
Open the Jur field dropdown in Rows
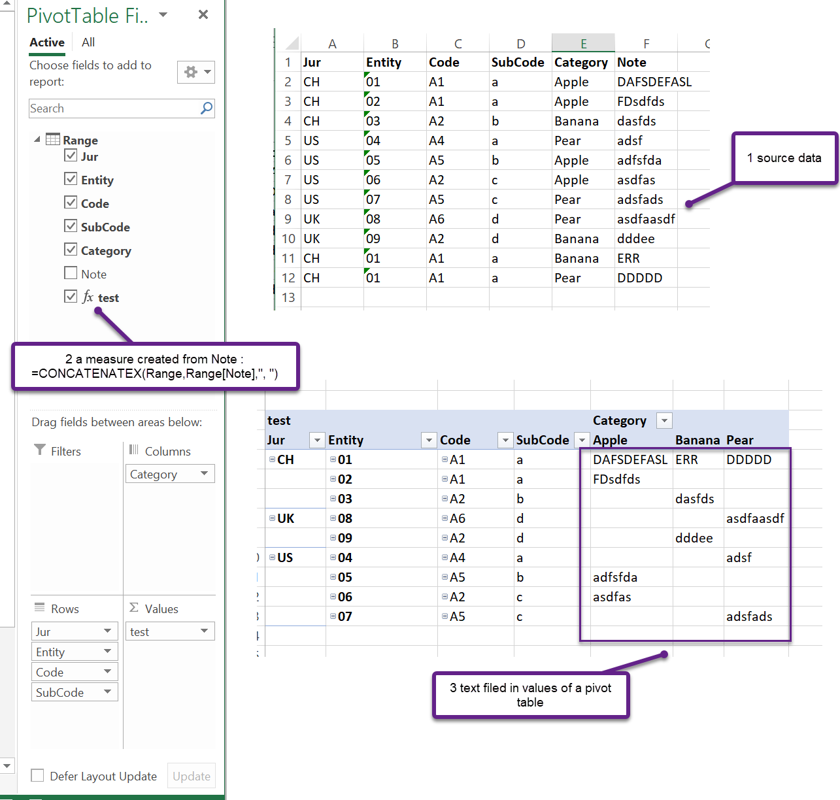coord(108,631)
